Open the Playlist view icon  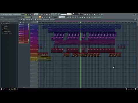tap(68, 17)
